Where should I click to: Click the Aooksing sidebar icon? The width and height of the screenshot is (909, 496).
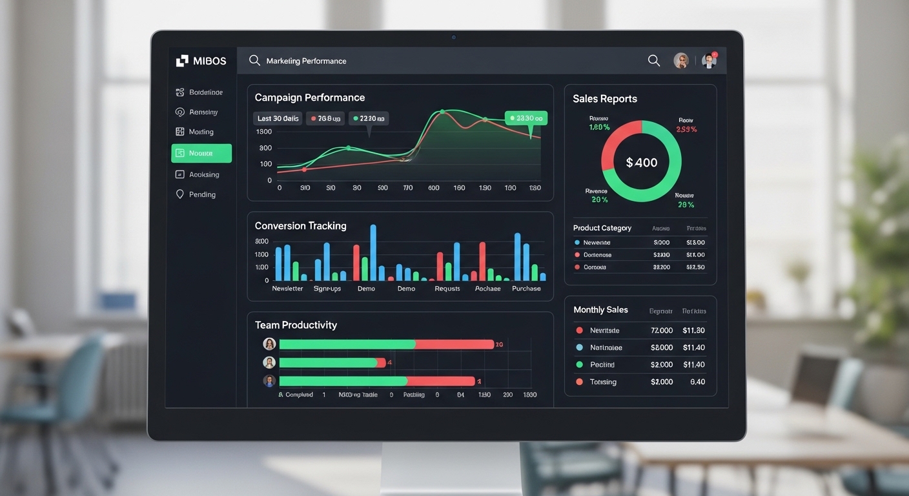180,174
